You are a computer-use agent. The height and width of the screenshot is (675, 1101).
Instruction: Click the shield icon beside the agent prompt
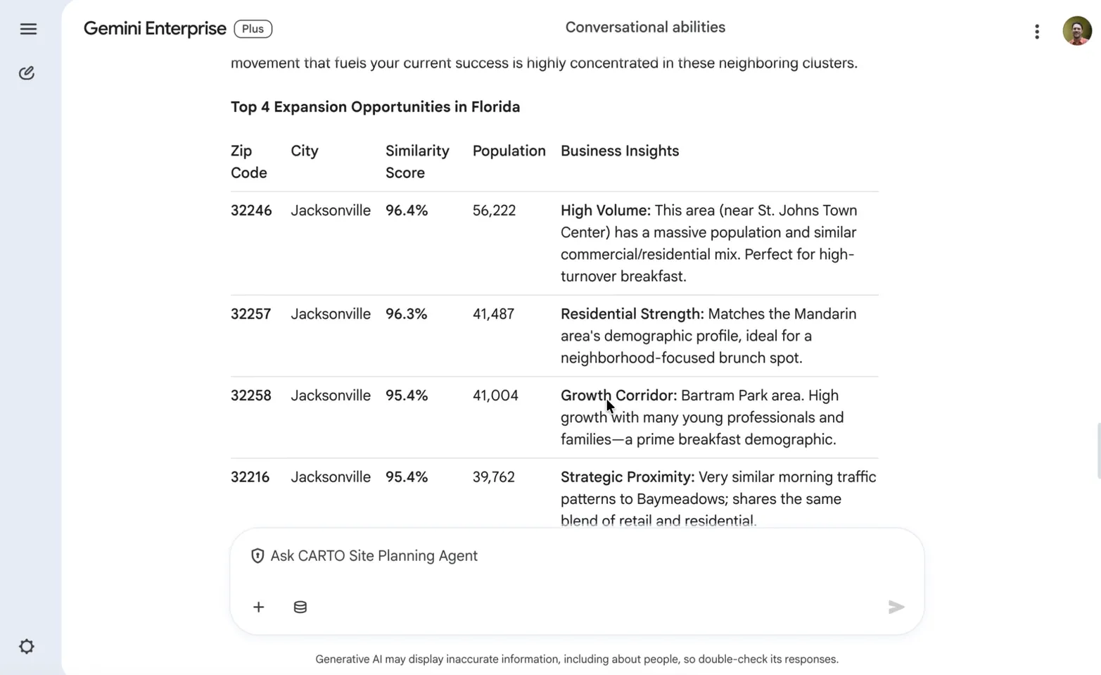[x=257, y=556]
